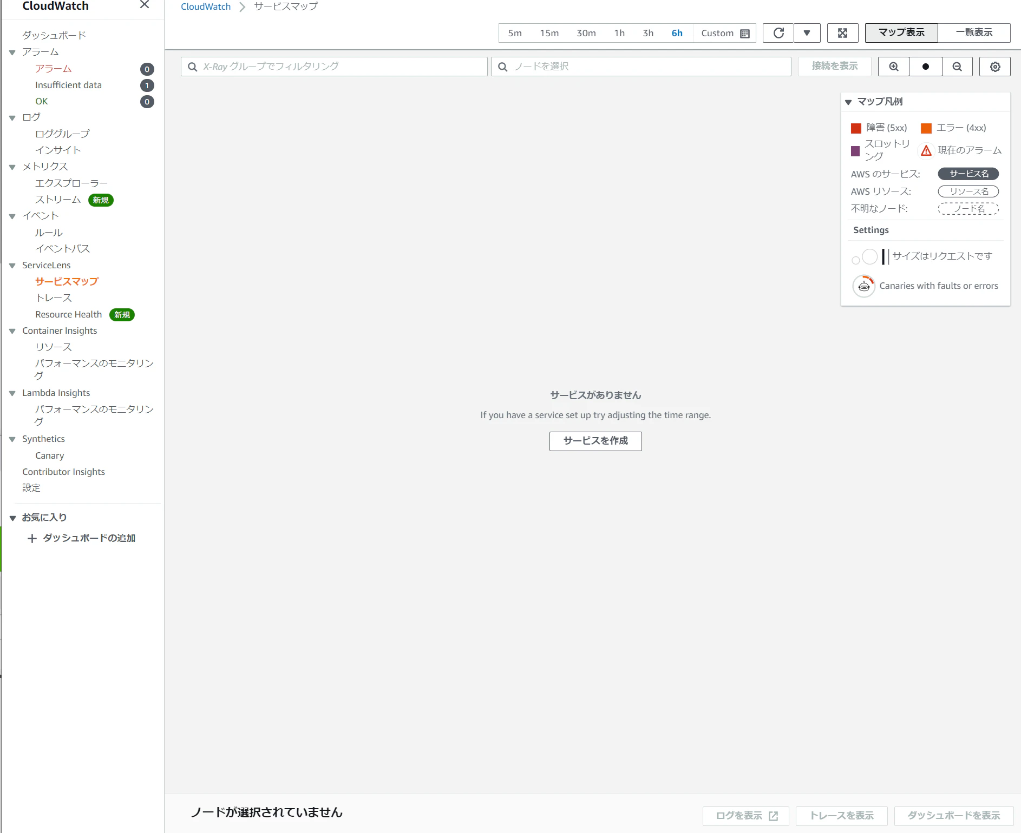Click the zoom out magnifier icon
Viewport: 1021px width, 833px height.
957,67
